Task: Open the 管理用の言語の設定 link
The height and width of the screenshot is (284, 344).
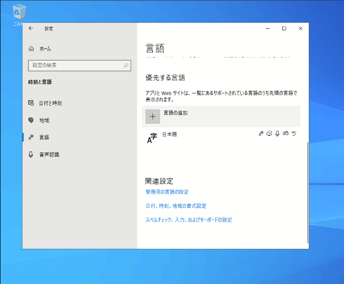Action: pos(167,192)
